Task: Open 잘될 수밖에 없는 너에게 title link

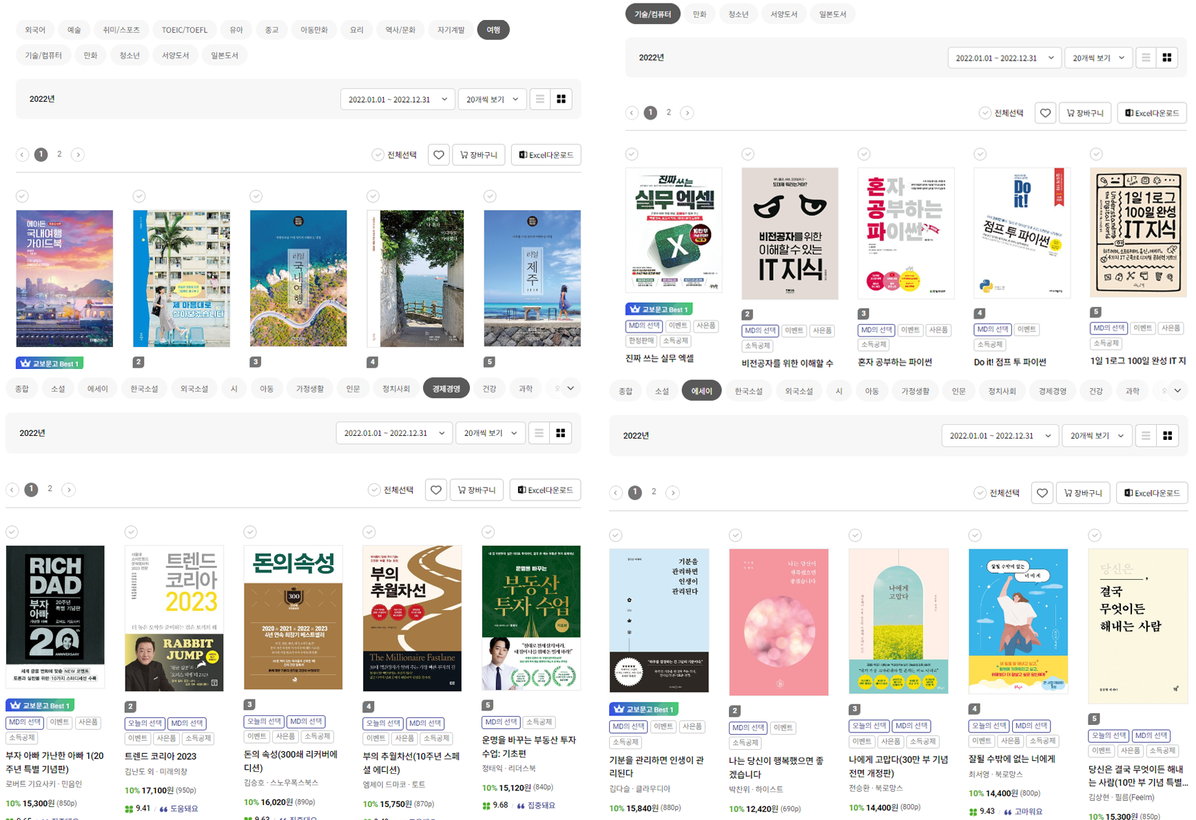Action: [x=1011, y=759]
